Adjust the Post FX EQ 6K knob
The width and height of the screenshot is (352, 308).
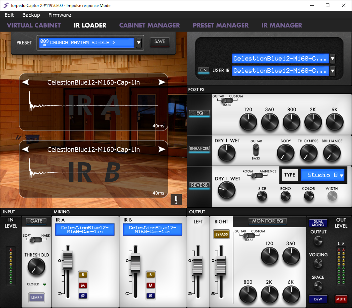tap(335, 122)
